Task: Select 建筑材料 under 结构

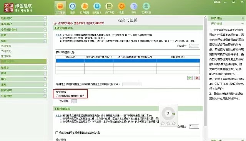Action: pyautogui.click(x=6, y=56)
